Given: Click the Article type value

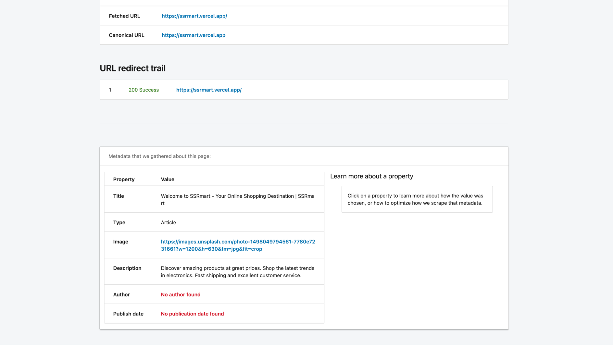Looking at the screenshot, I should click(168, 222).
